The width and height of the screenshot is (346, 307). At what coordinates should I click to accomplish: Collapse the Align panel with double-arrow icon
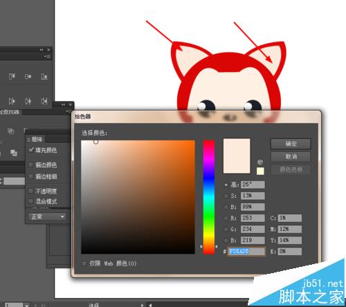click(42, 50)
